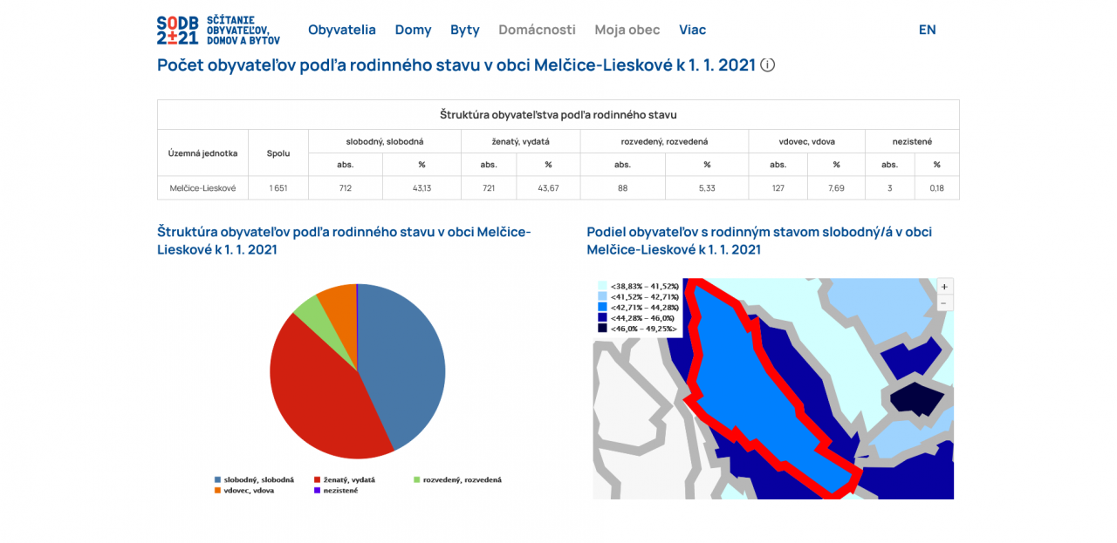Toggle the 'slobodný, slobodná' legend marker

(218, 479)
